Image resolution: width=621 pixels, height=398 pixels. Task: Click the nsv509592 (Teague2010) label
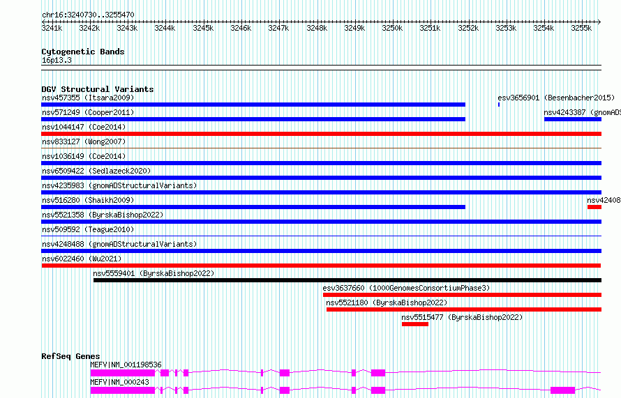click(88, 229)
